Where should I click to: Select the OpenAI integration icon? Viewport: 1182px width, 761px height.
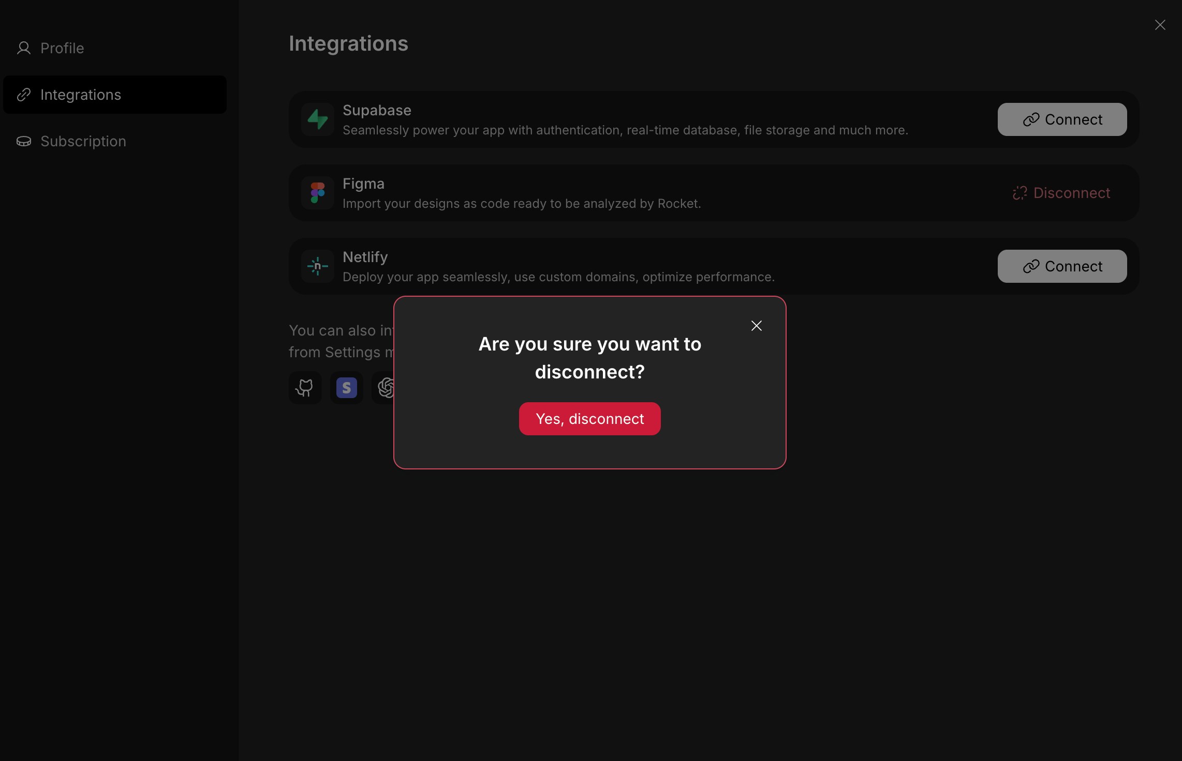(387, 388)
